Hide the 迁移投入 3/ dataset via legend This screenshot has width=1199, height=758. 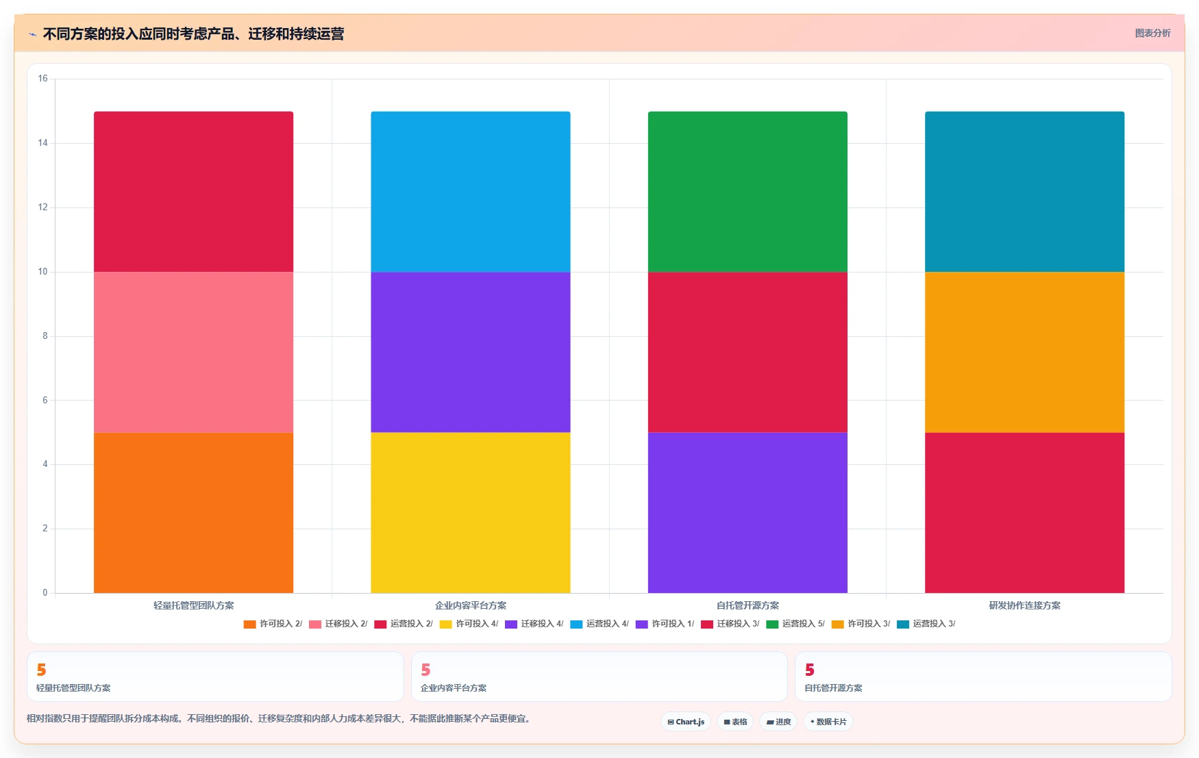click(730, 624)
